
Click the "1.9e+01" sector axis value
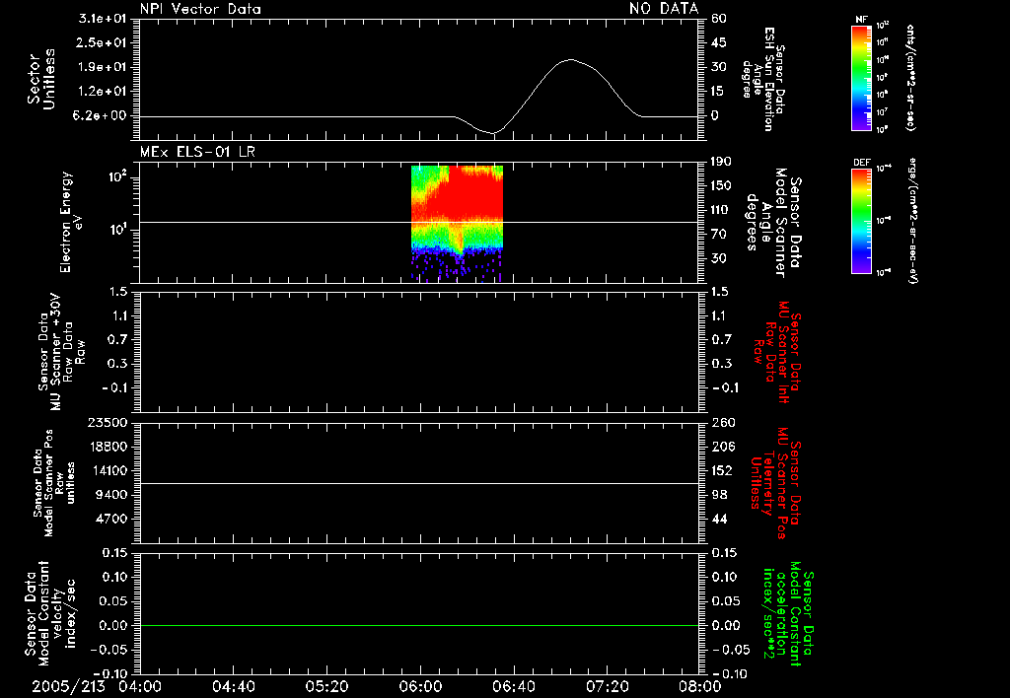tap(103, 67)
